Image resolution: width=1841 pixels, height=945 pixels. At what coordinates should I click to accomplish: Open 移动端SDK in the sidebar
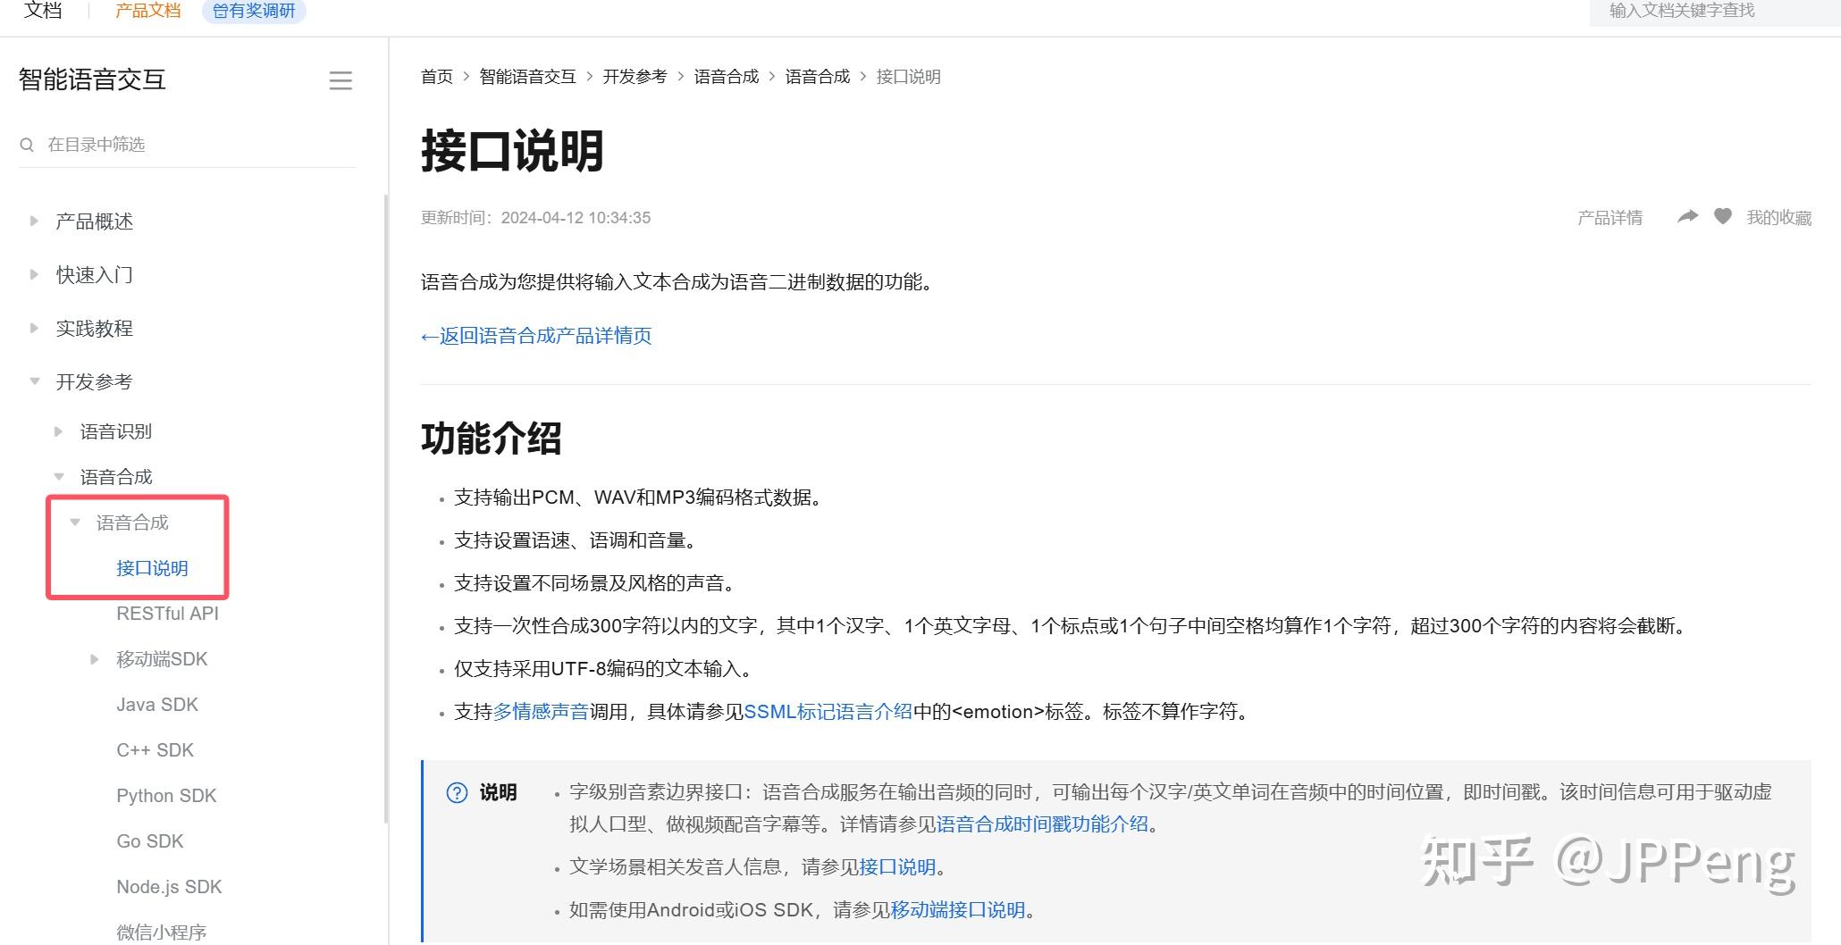click(x=162, y=659)
